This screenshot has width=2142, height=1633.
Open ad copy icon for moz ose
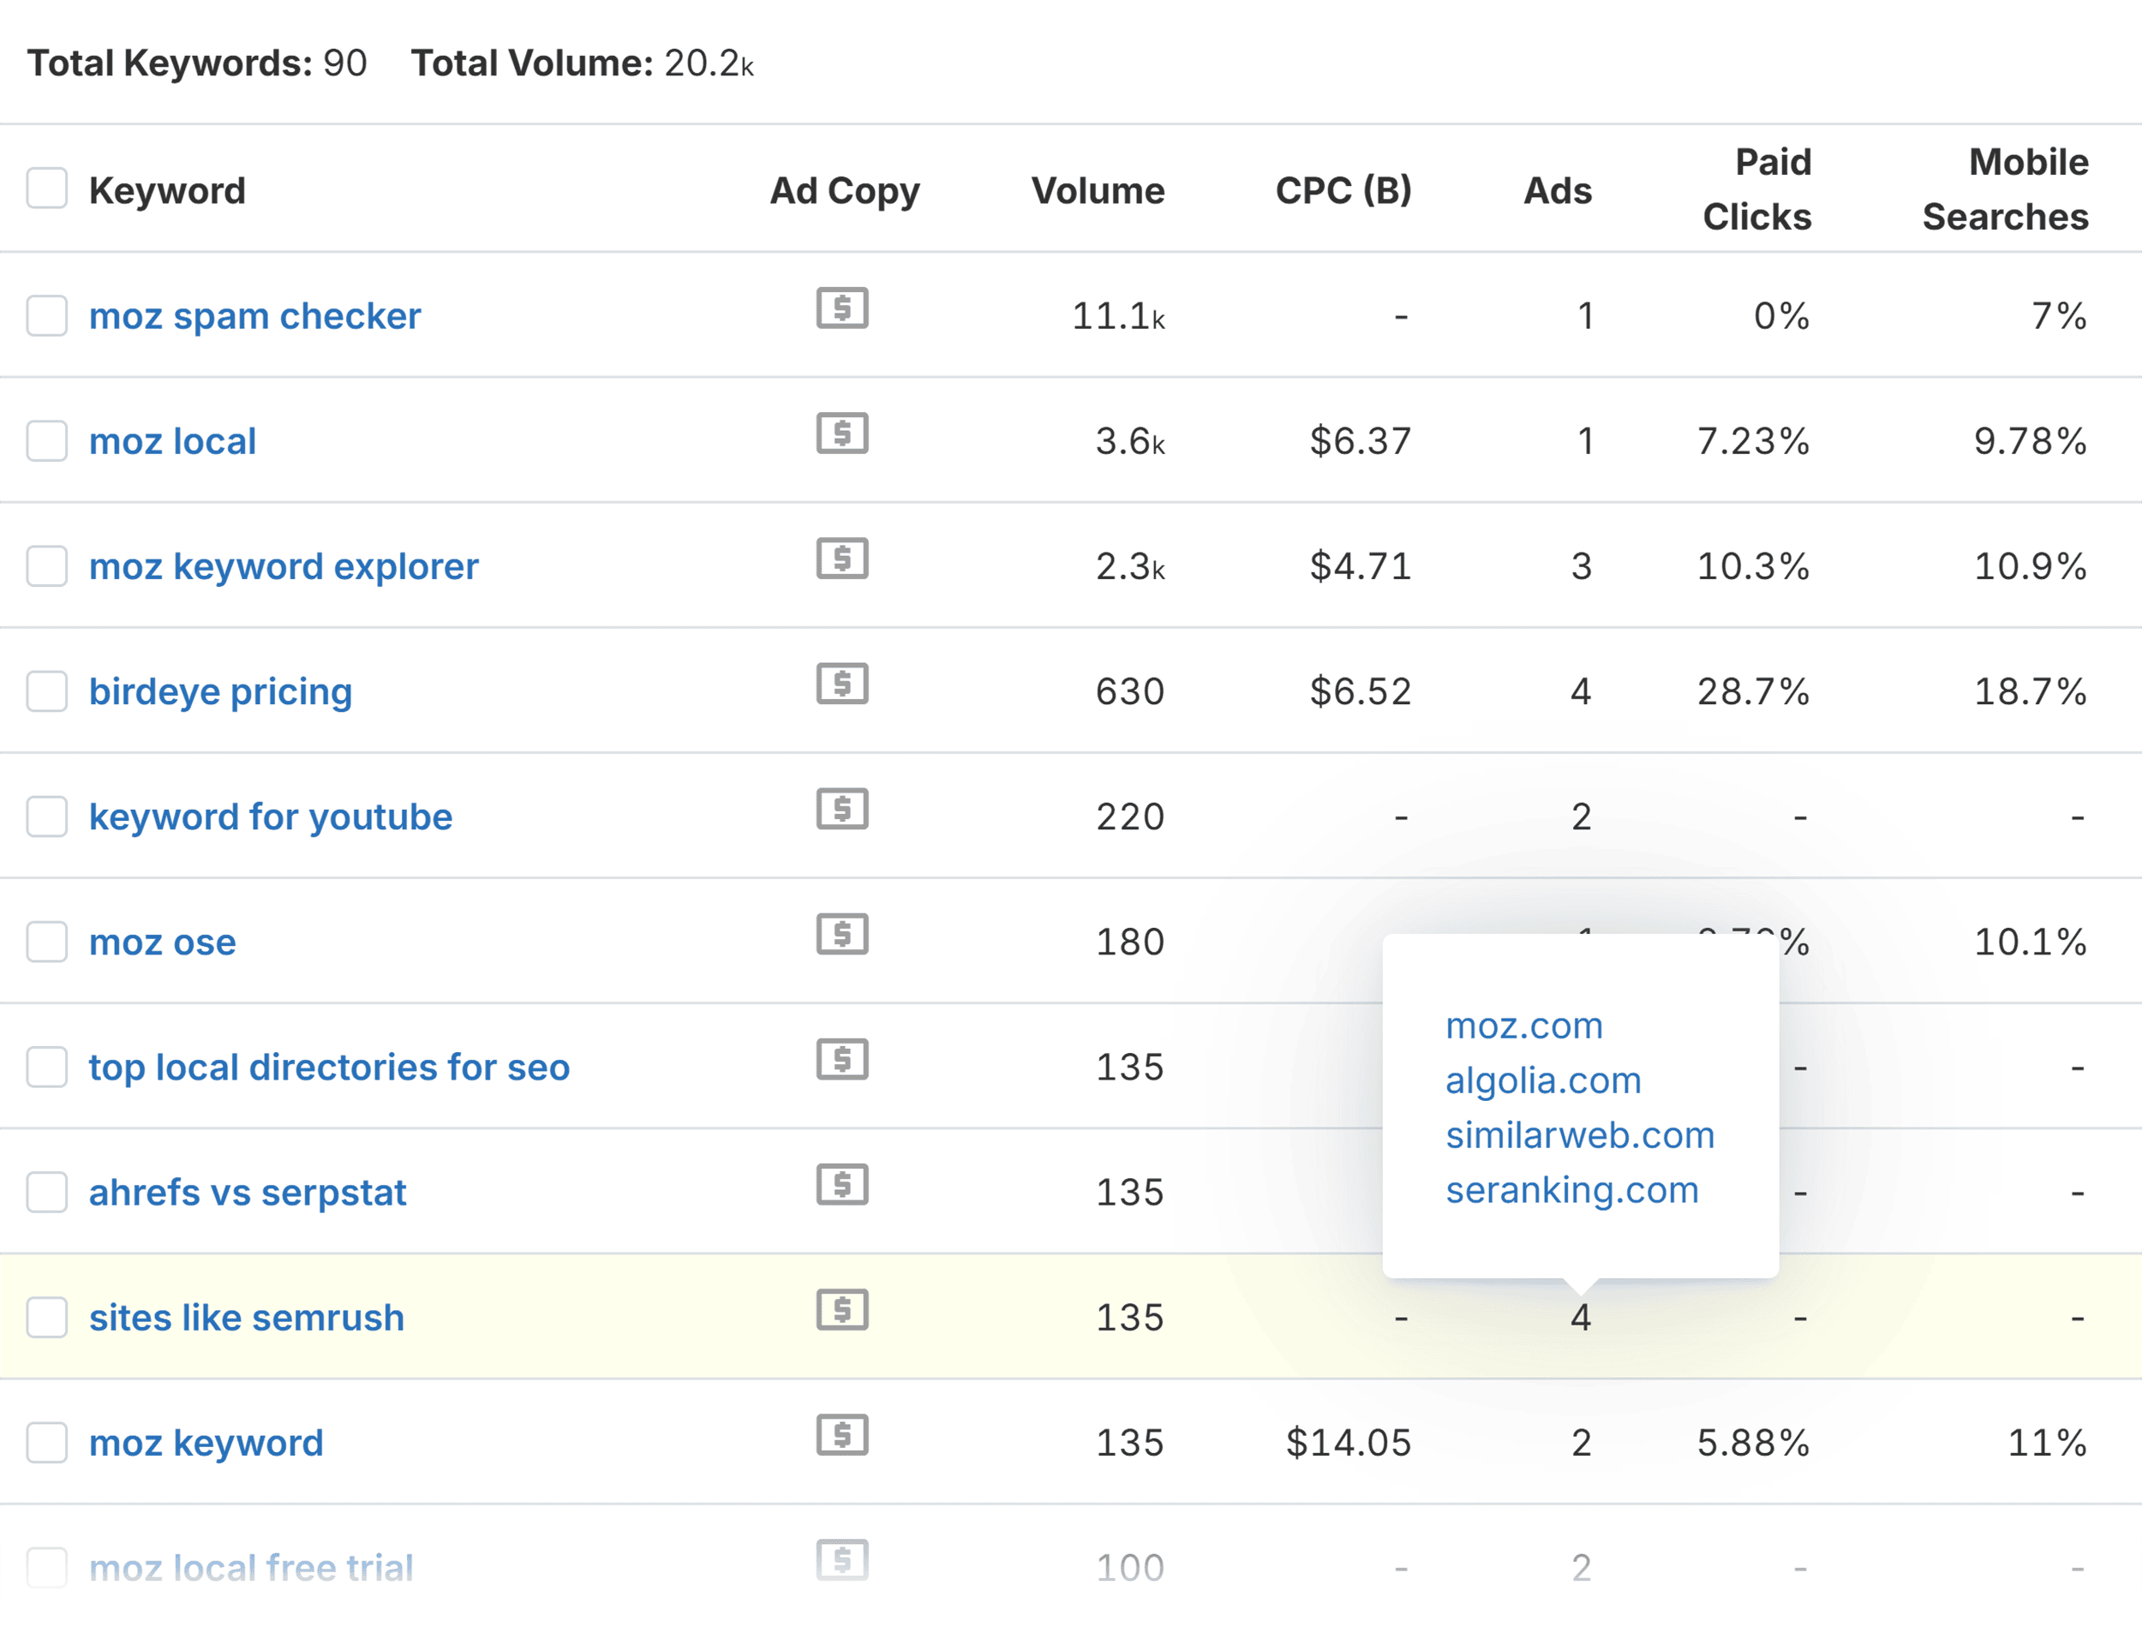click(841, 934)
